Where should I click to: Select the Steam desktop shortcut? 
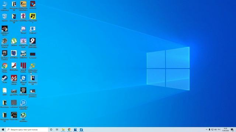click(x=5, y=78)
